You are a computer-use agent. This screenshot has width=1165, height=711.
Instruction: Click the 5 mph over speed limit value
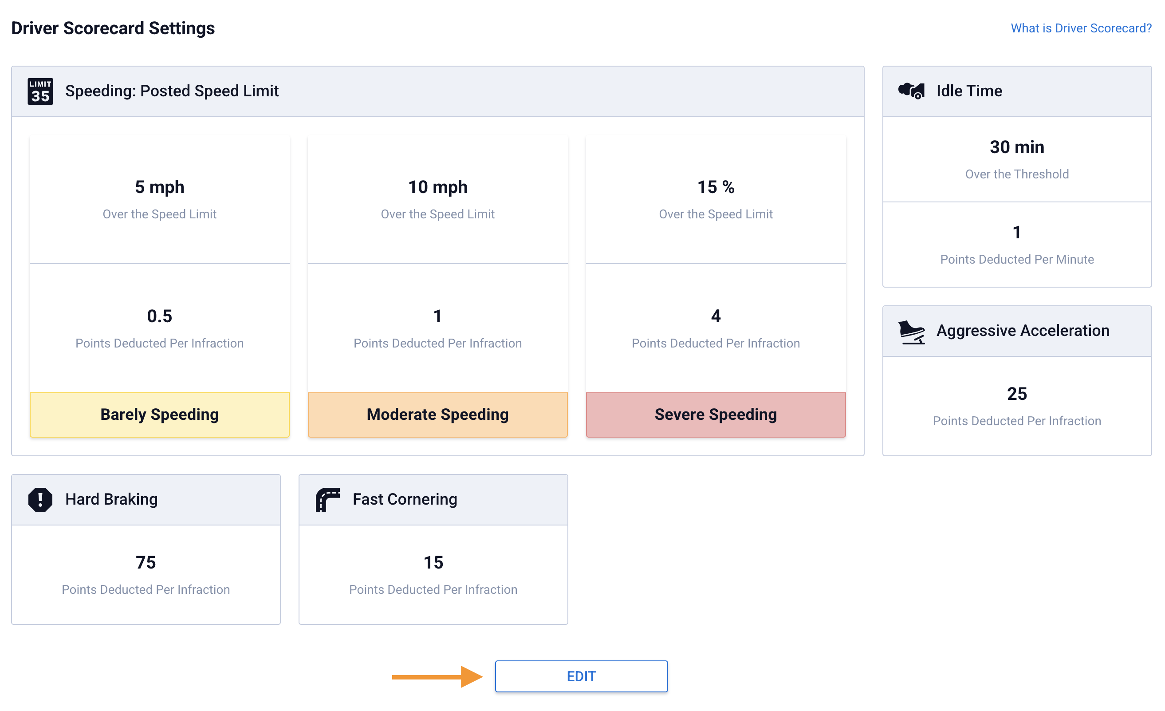click(159, 187)
